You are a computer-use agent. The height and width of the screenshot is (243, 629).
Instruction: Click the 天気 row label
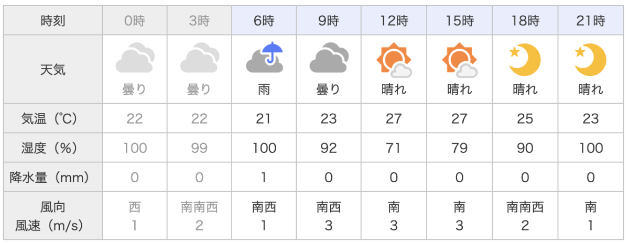click(53, 70)
